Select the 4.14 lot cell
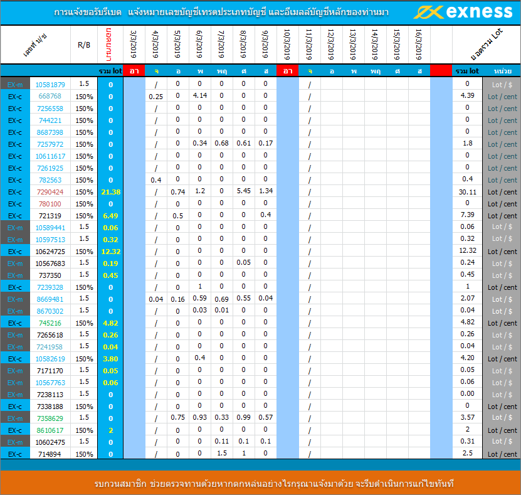The width and height of the screenshot is (521, 495). click(x=200, y=96)
